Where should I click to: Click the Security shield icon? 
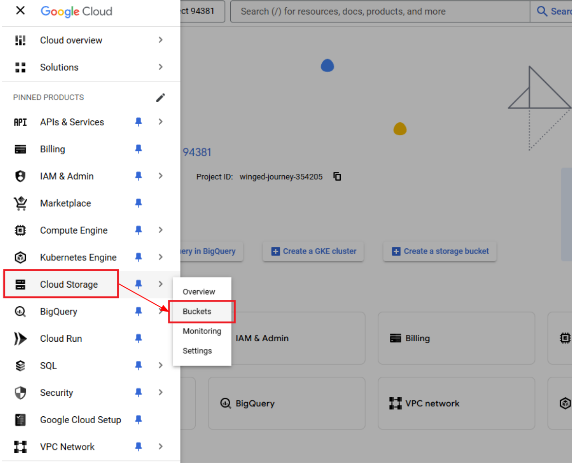click(x=20, y=392)
